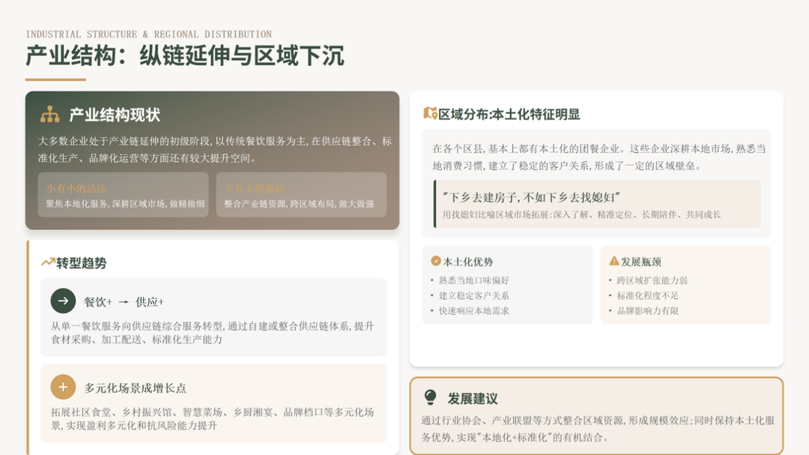The width and height of the screenshot is (809, 455).
Task: Click the 发展建议 heading text
Action: (x=473, y=398)
